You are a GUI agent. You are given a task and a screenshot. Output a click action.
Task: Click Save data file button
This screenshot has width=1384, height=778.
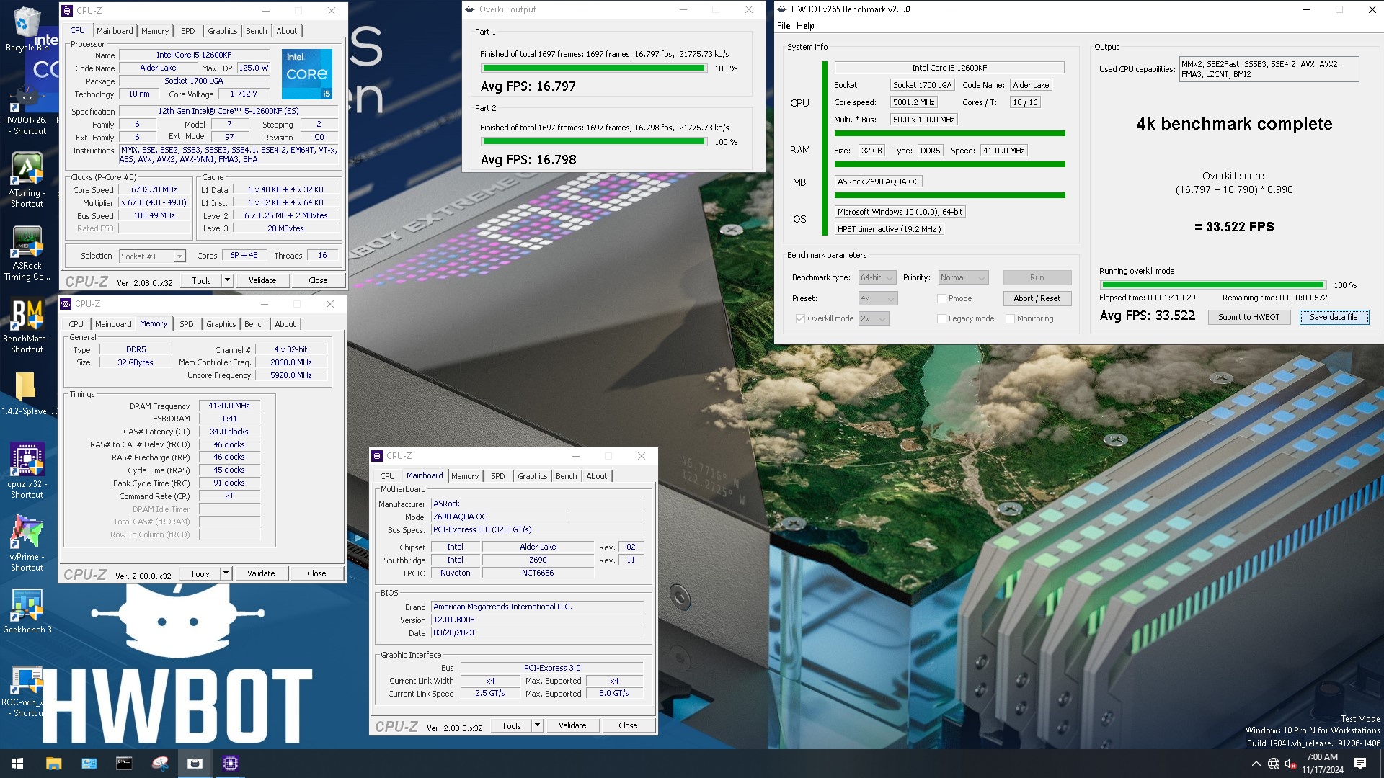(x=1334, y=317)
